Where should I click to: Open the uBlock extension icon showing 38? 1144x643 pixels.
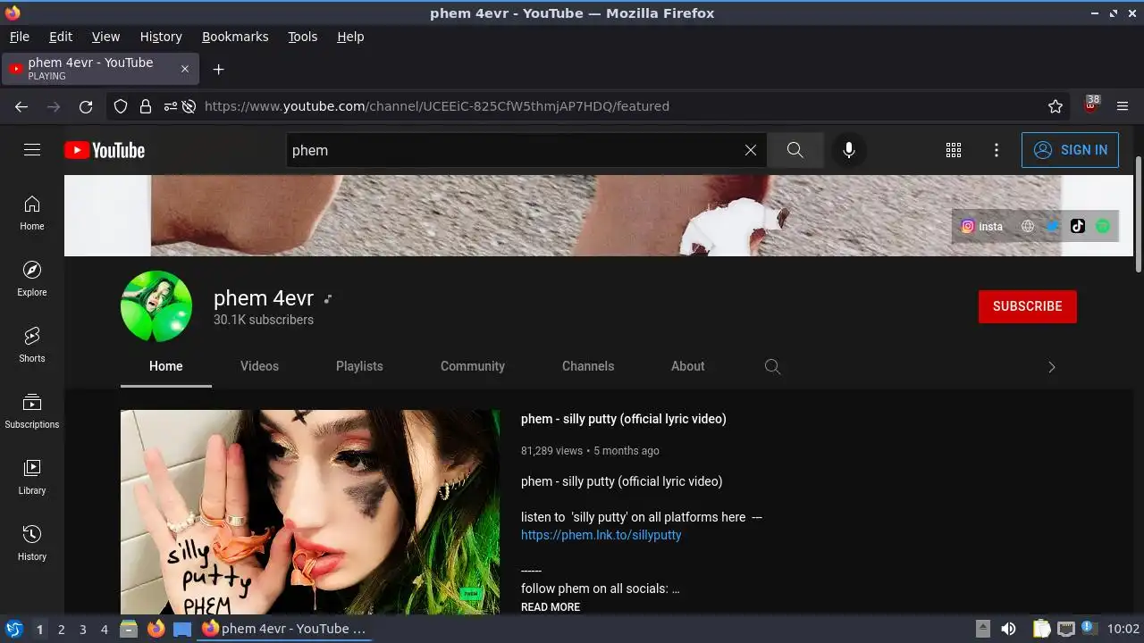(x=1091, y=105)
